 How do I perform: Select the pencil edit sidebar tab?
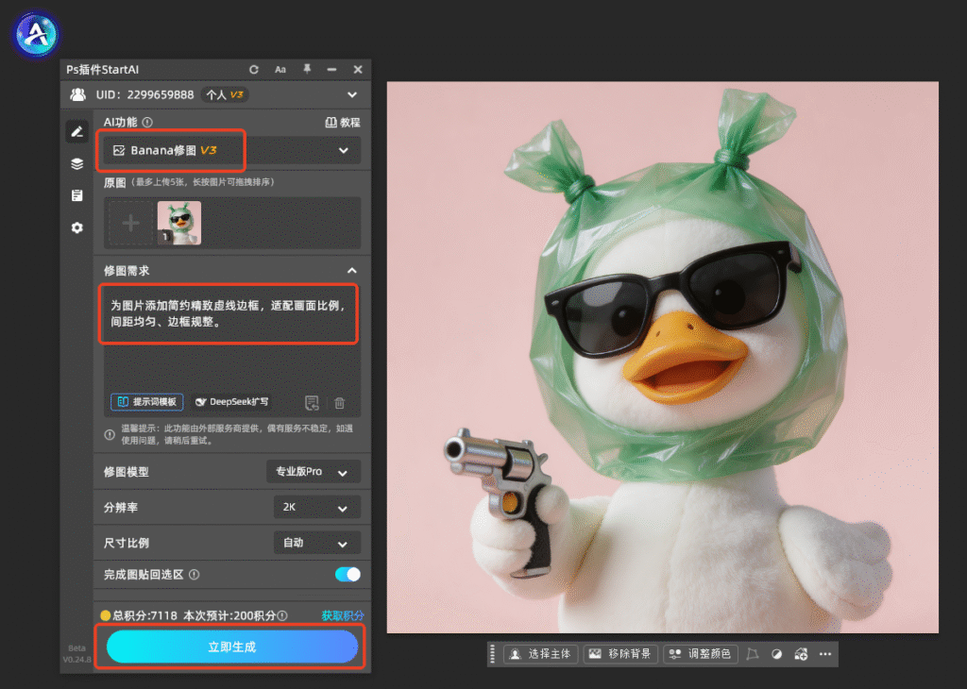77,131
